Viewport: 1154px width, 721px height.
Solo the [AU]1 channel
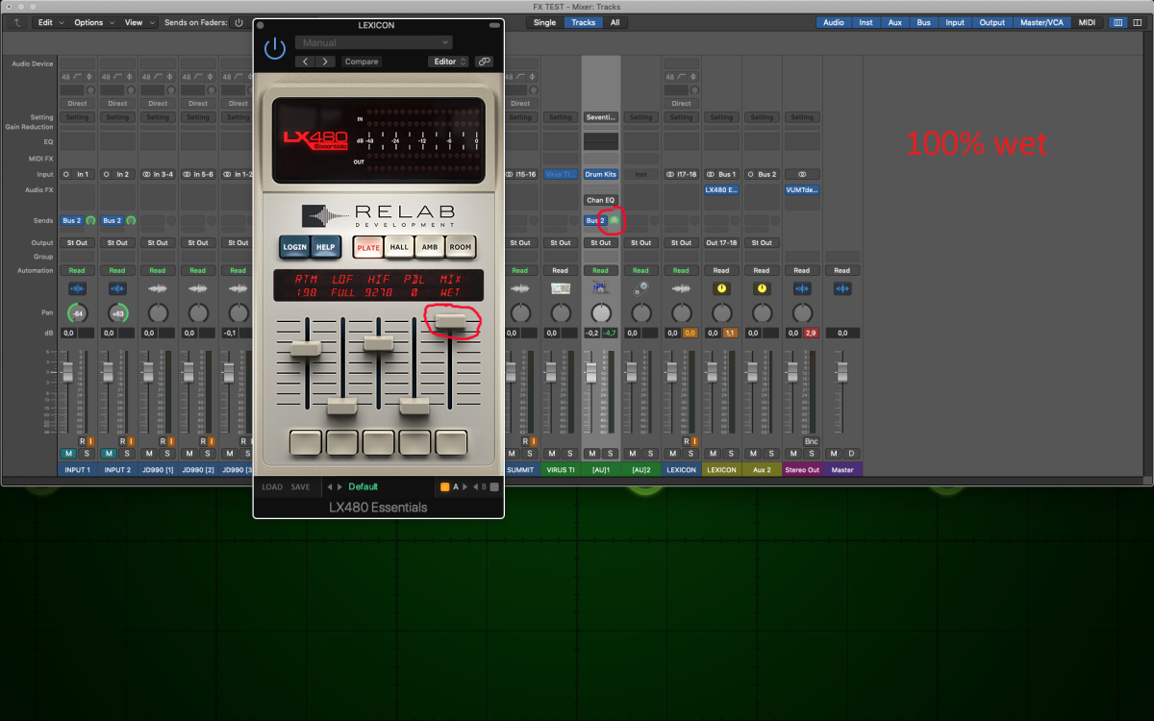pyautogui.click(x=610, y=453)
